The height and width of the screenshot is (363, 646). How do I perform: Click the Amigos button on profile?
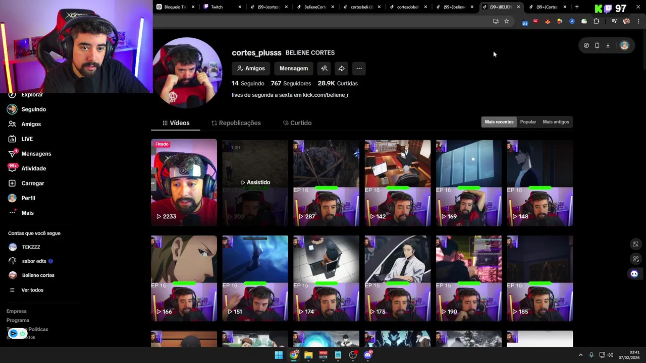(251, 69)
